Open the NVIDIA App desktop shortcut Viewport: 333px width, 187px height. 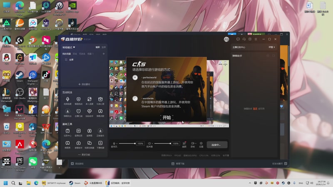[x=72, y=7]
